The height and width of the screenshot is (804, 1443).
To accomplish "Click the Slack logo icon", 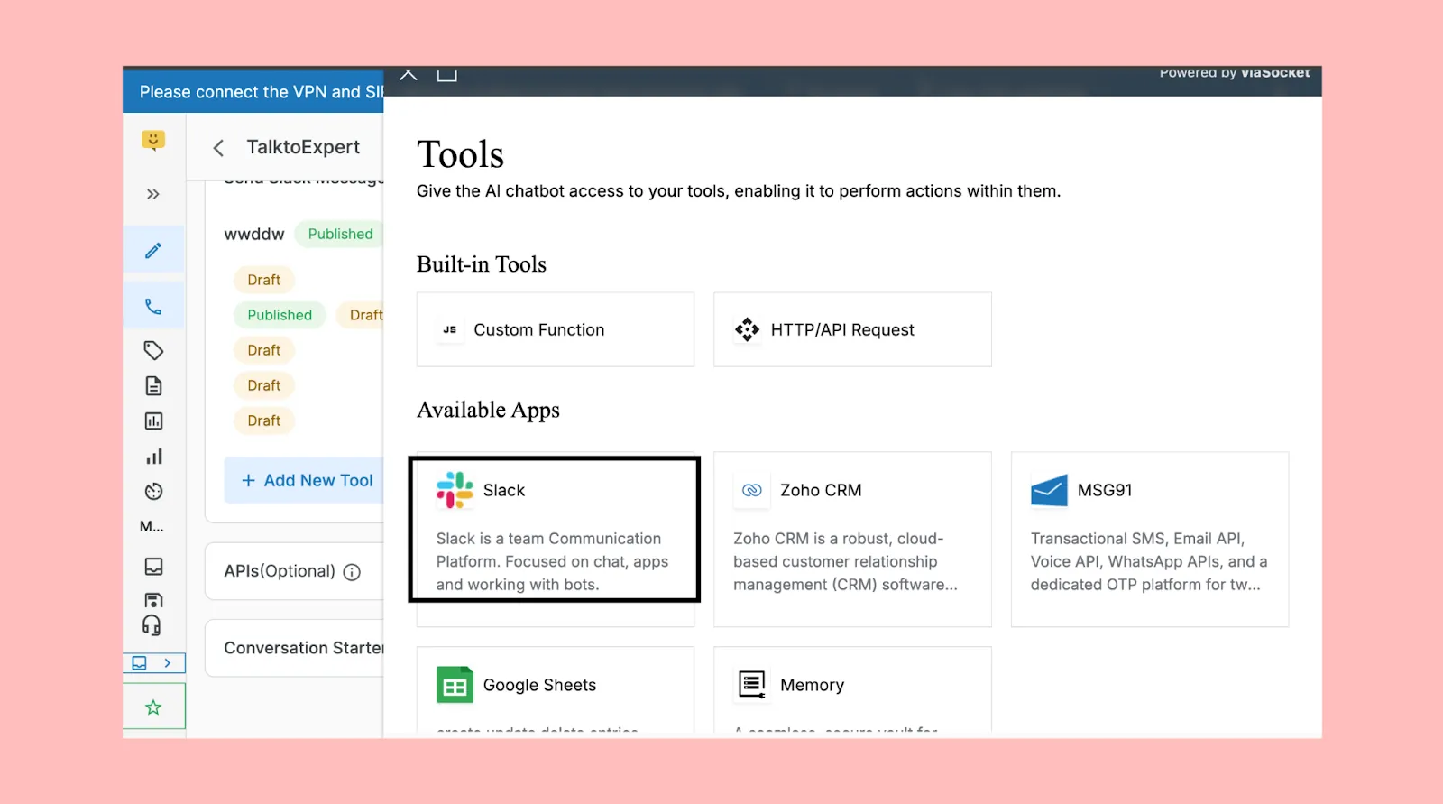I will pyautogui.click(x=455, y=491).
